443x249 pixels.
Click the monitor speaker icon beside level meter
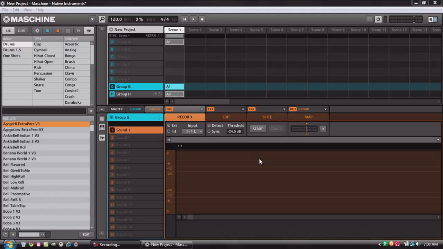click(323, 129)
